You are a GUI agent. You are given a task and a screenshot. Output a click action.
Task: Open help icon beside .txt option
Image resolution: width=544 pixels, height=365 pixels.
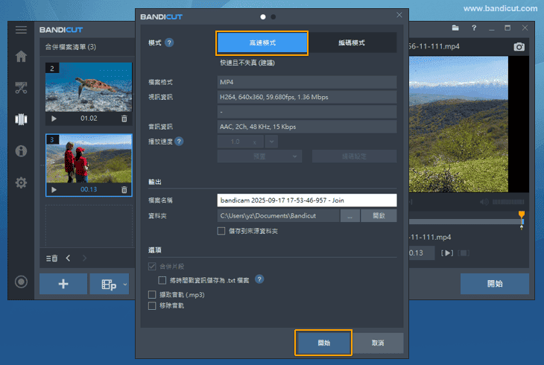tap(259, 279)
